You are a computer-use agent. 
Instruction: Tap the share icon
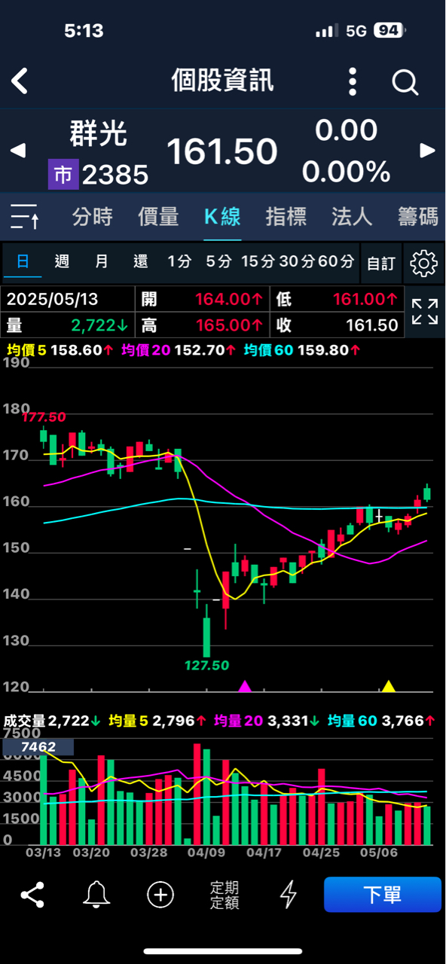[32, 895]
